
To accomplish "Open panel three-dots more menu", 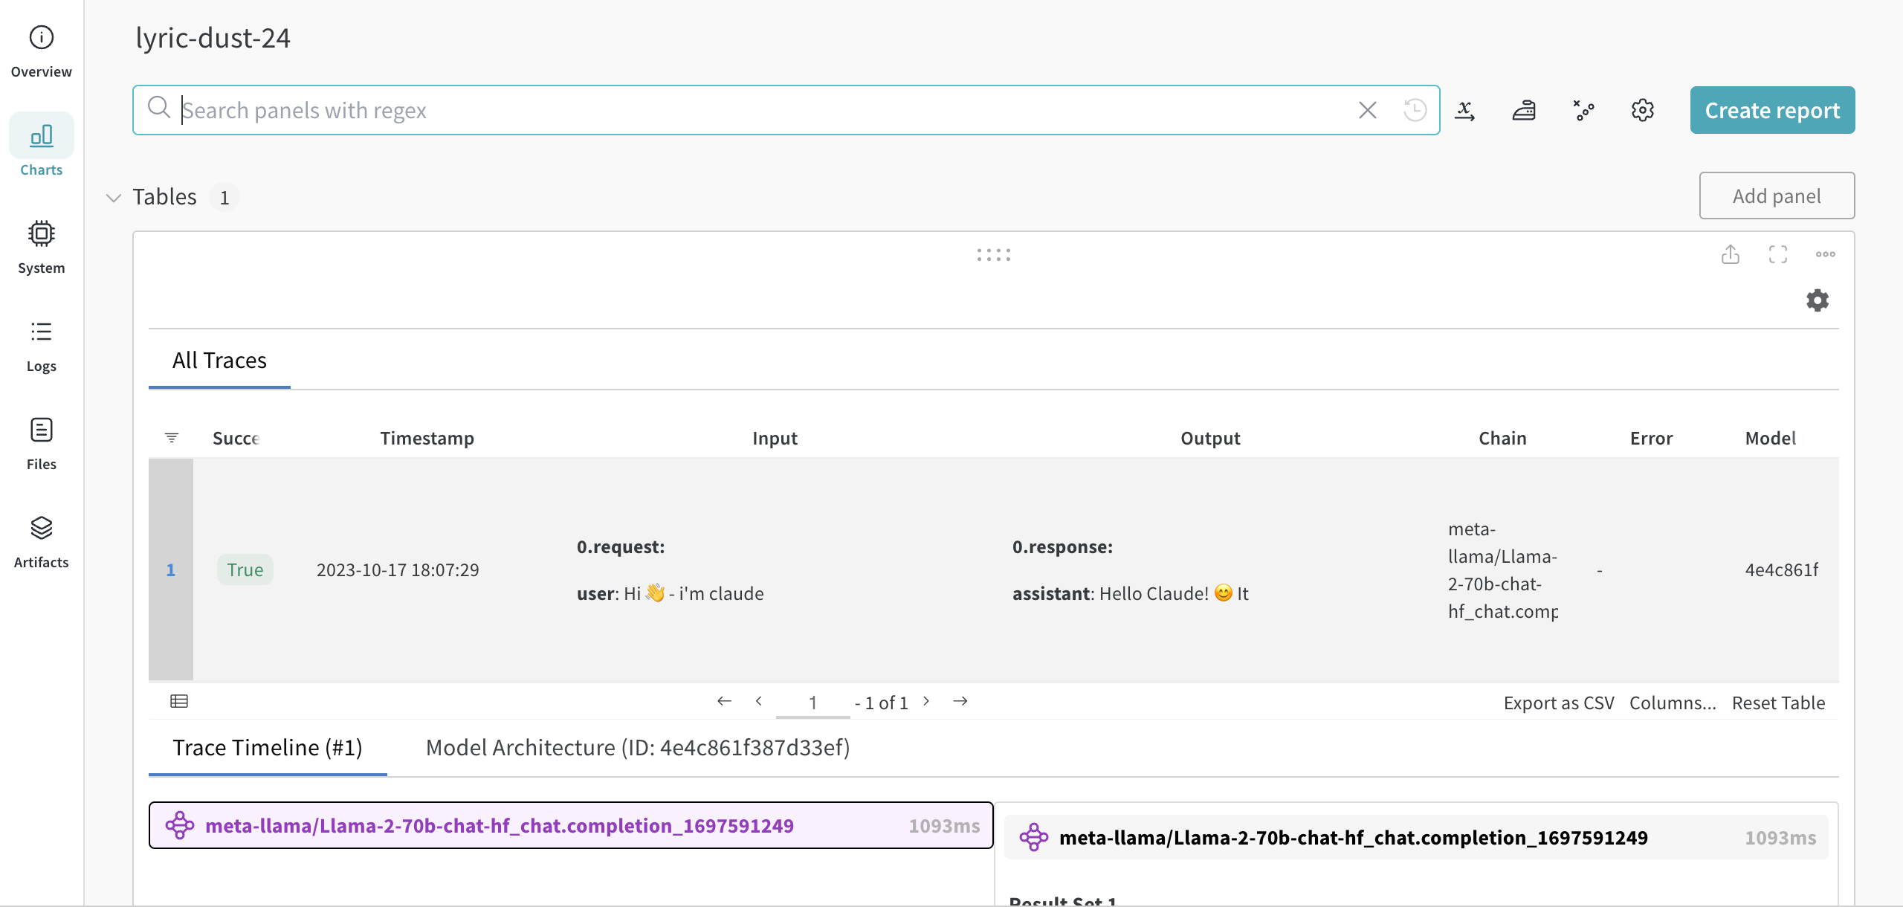I will [x=1825, y=254].
